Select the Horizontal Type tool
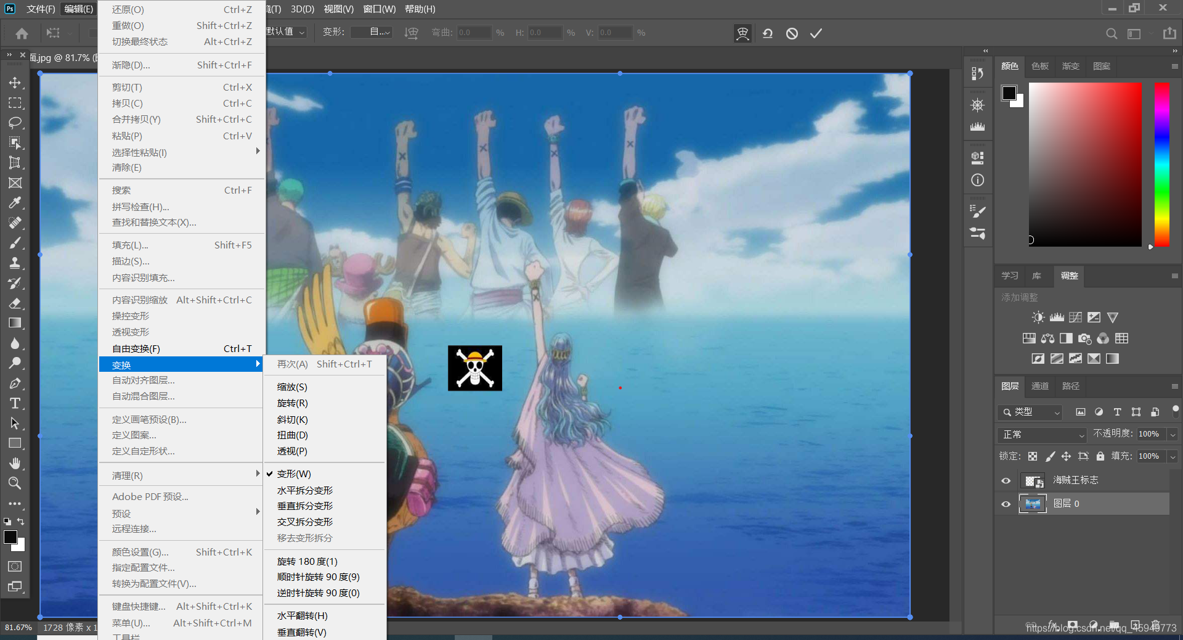Viewport: 1183px width, 640px height. click(15, 403)
